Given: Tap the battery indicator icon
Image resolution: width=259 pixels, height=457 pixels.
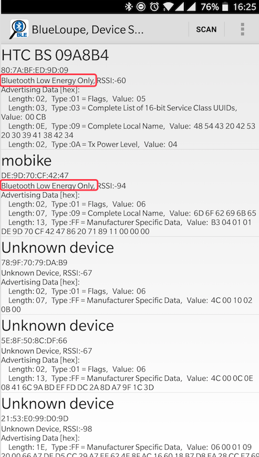Looking at the screenshot, I should (225, 6).
